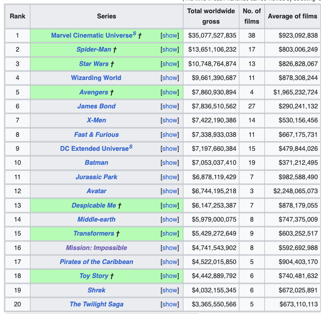Expand the Avatar series row
The width and height of the screenshot is (324, 314).
click(170, 191)
